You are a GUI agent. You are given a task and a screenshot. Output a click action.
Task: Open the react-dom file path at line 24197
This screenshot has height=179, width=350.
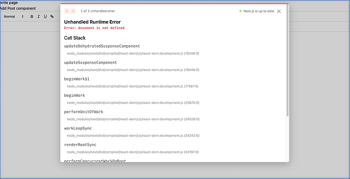(x=133, y=152)
